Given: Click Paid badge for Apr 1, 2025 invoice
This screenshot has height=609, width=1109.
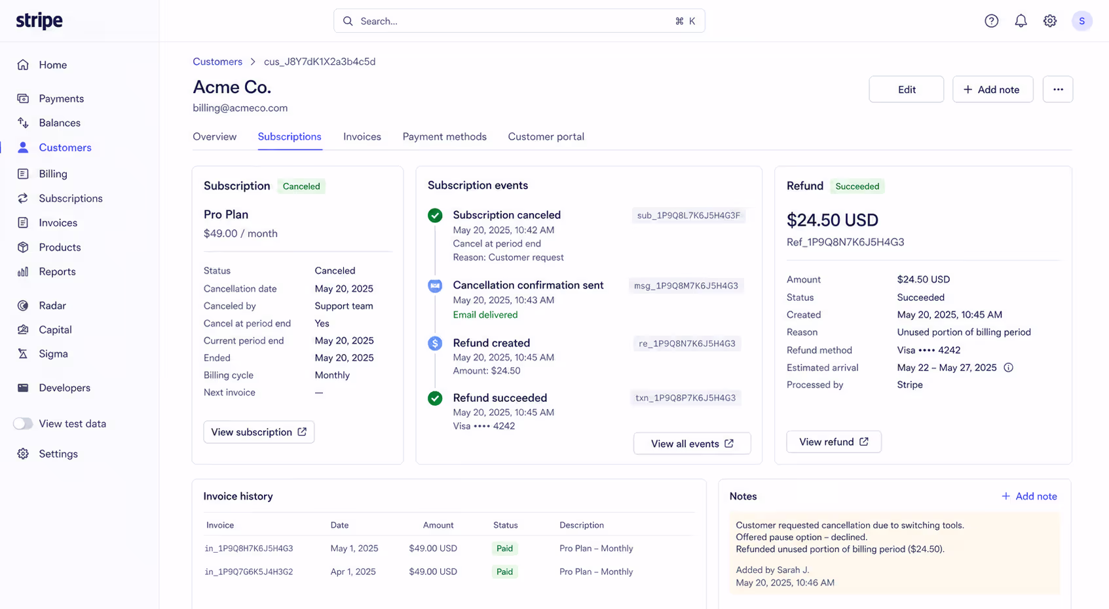Looking at the screenshot, I should (x=504, y=572).
